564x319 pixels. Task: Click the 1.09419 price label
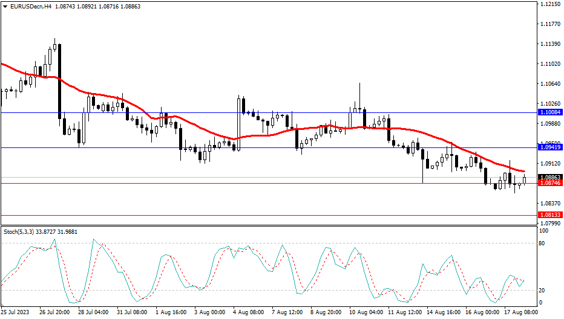[550, 147]
